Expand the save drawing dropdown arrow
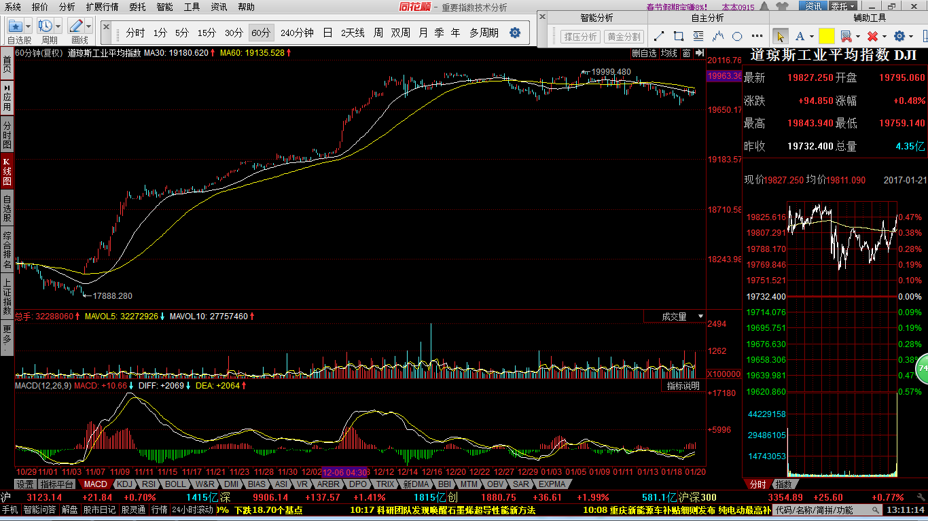The image size is (928, 521). click(x=858, y=36)
